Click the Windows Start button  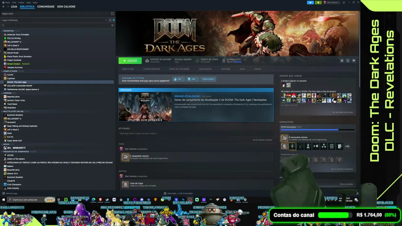coord(3,200)
